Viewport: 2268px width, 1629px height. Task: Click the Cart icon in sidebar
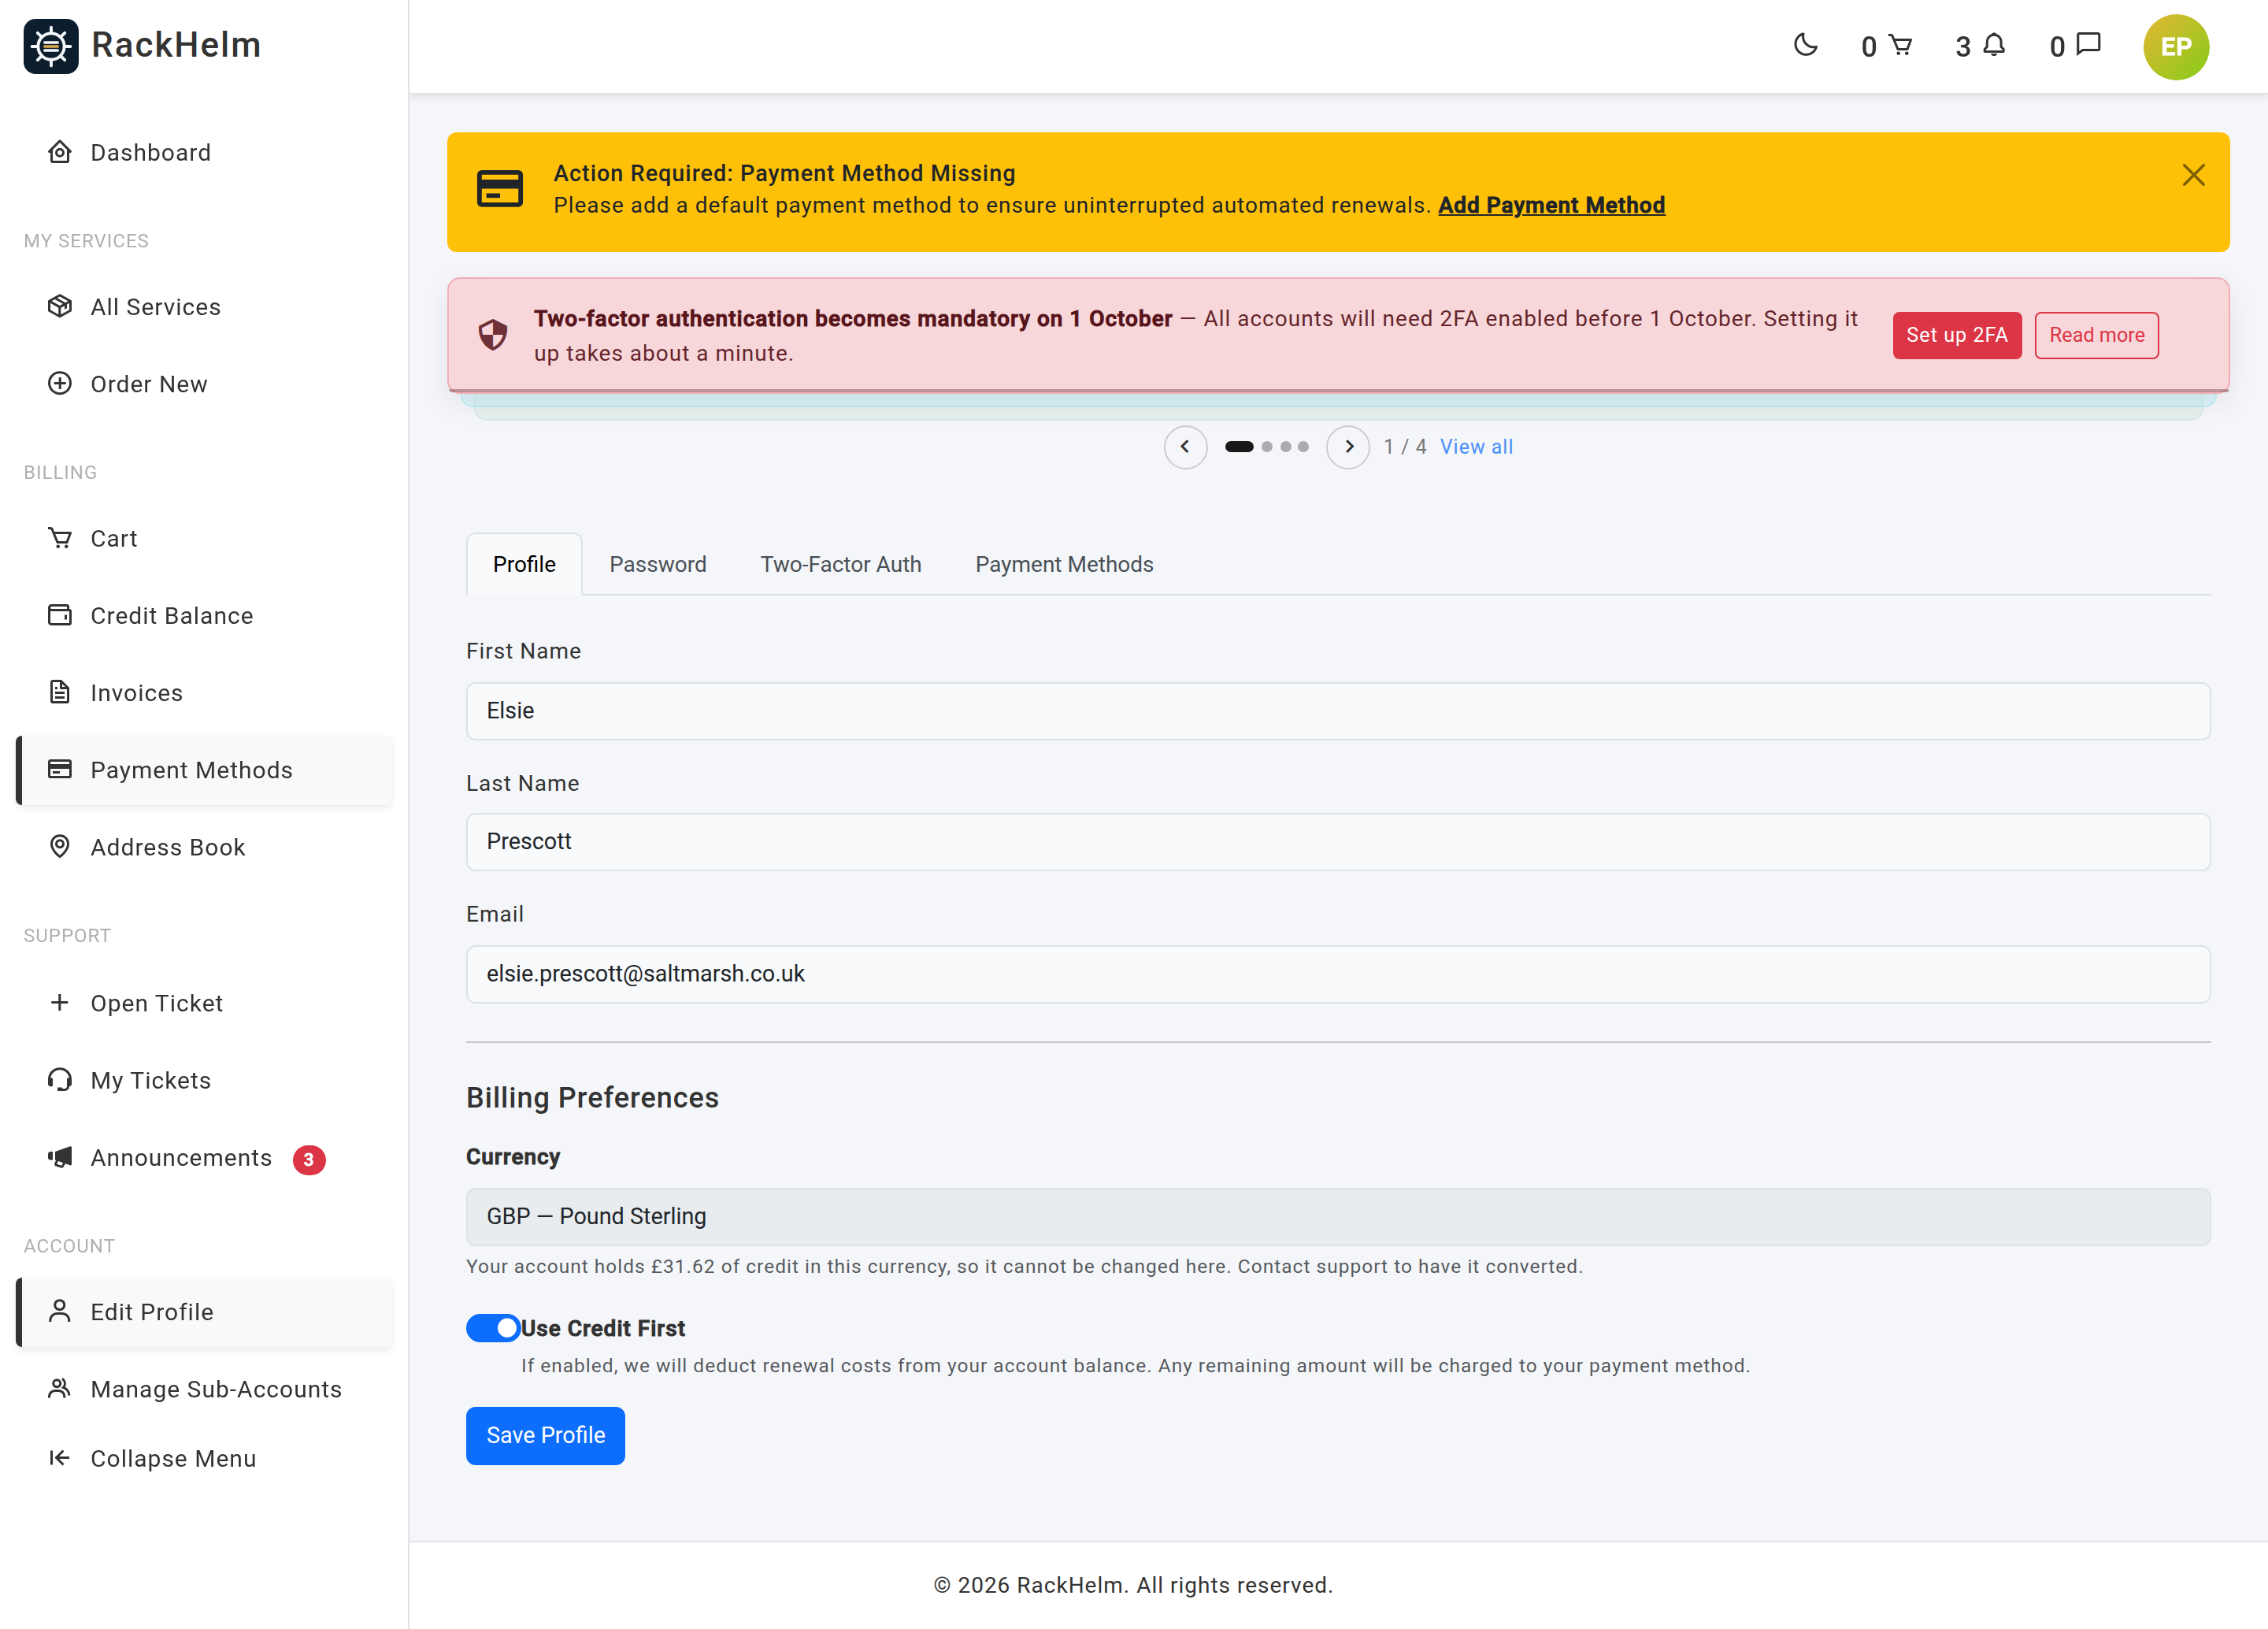[60, 538]
